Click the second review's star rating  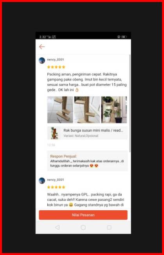click(x=56, y=187)
